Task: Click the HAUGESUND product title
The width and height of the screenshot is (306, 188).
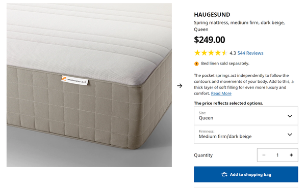Action: [x=212, y=15]
